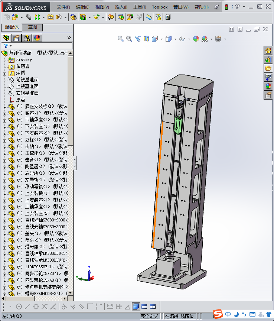Open the PropertyManager tab
274x321 pixels.
16,38
